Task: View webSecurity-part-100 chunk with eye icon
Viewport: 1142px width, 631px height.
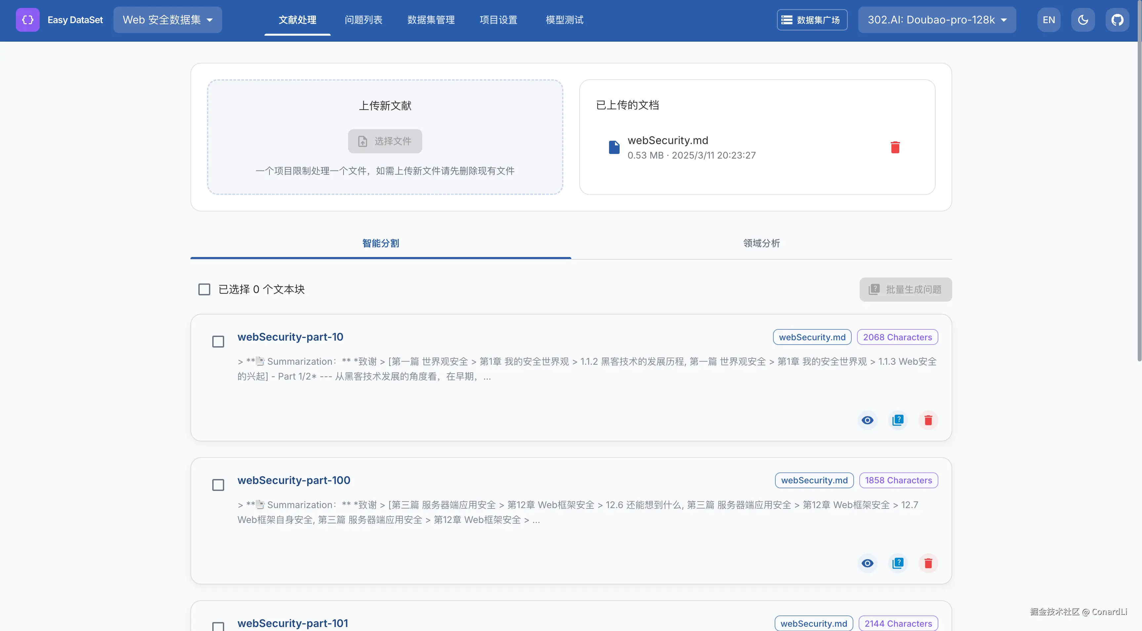Action: click(x=867, y=563)
